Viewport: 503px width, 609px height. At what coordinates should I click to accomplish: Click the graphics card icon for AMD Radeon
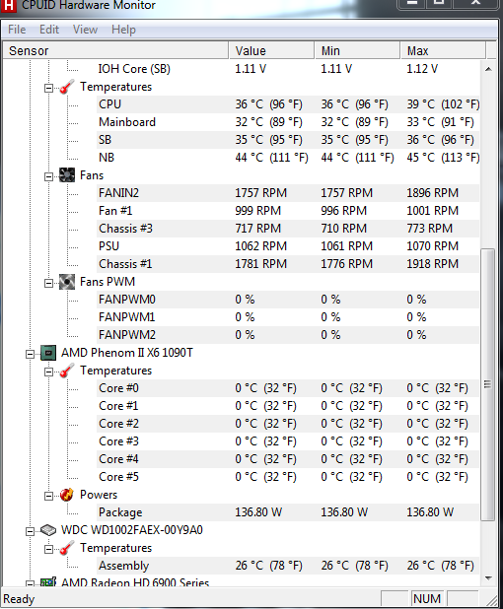[x=48, y=581]
